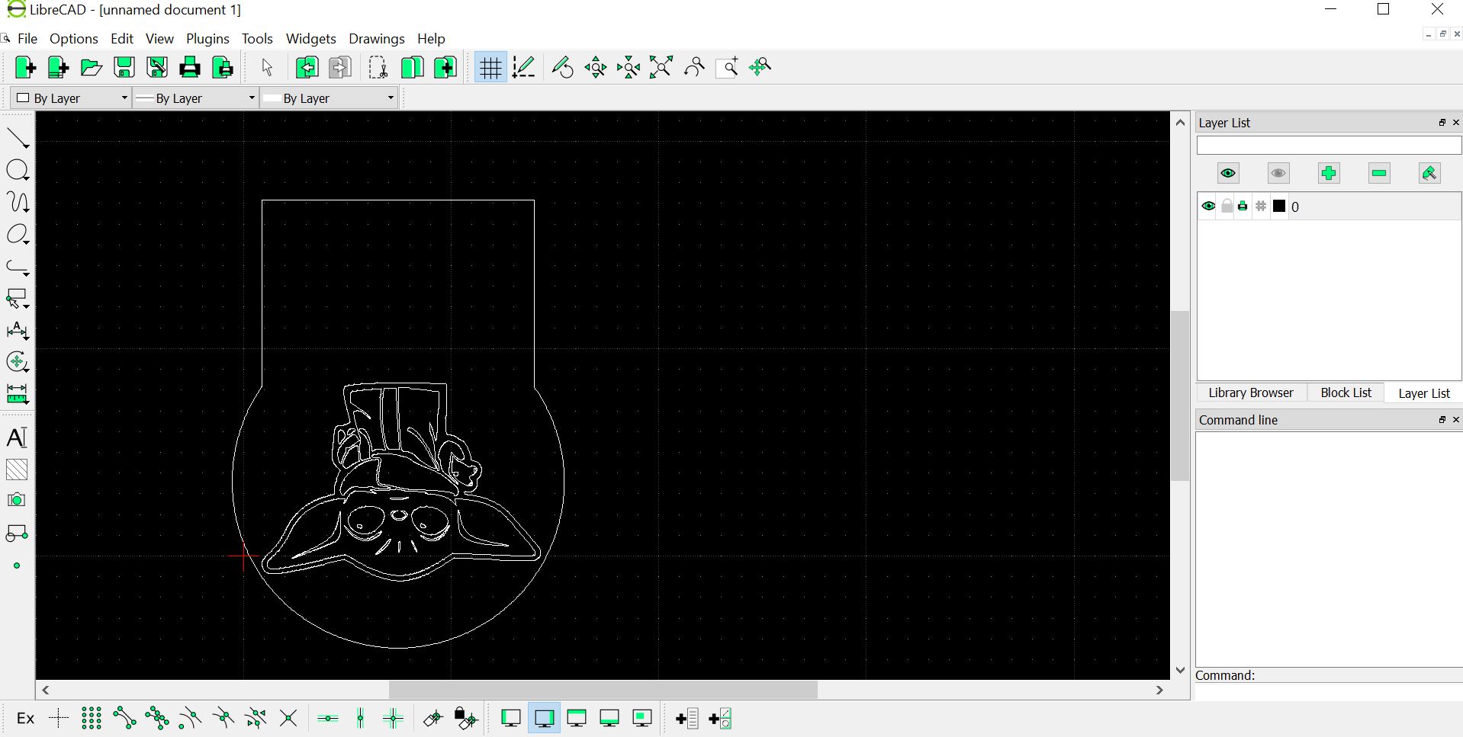Viewport: 1463px width, 737px height.
Task: Open the line width By Layer dropdown
Action: (196, 98)
